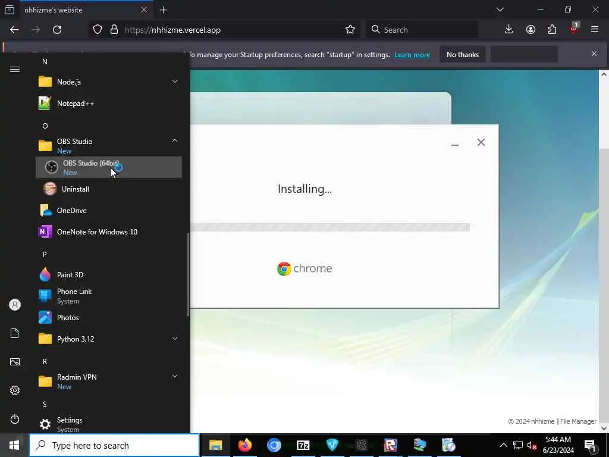This screenshot has width=609, height=457.
Task: Click the muted volume tray icon
Action: click(532, 445)
